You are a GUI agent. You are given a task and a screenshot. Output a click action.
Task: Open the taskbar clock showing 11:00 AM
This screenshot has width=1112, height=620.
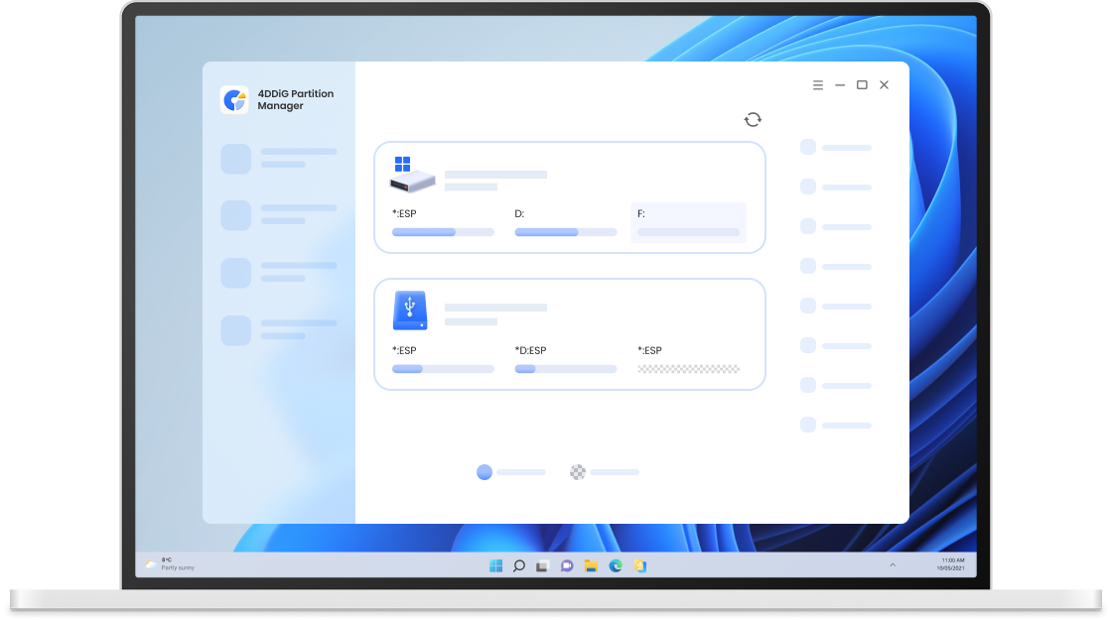(950, 564)
